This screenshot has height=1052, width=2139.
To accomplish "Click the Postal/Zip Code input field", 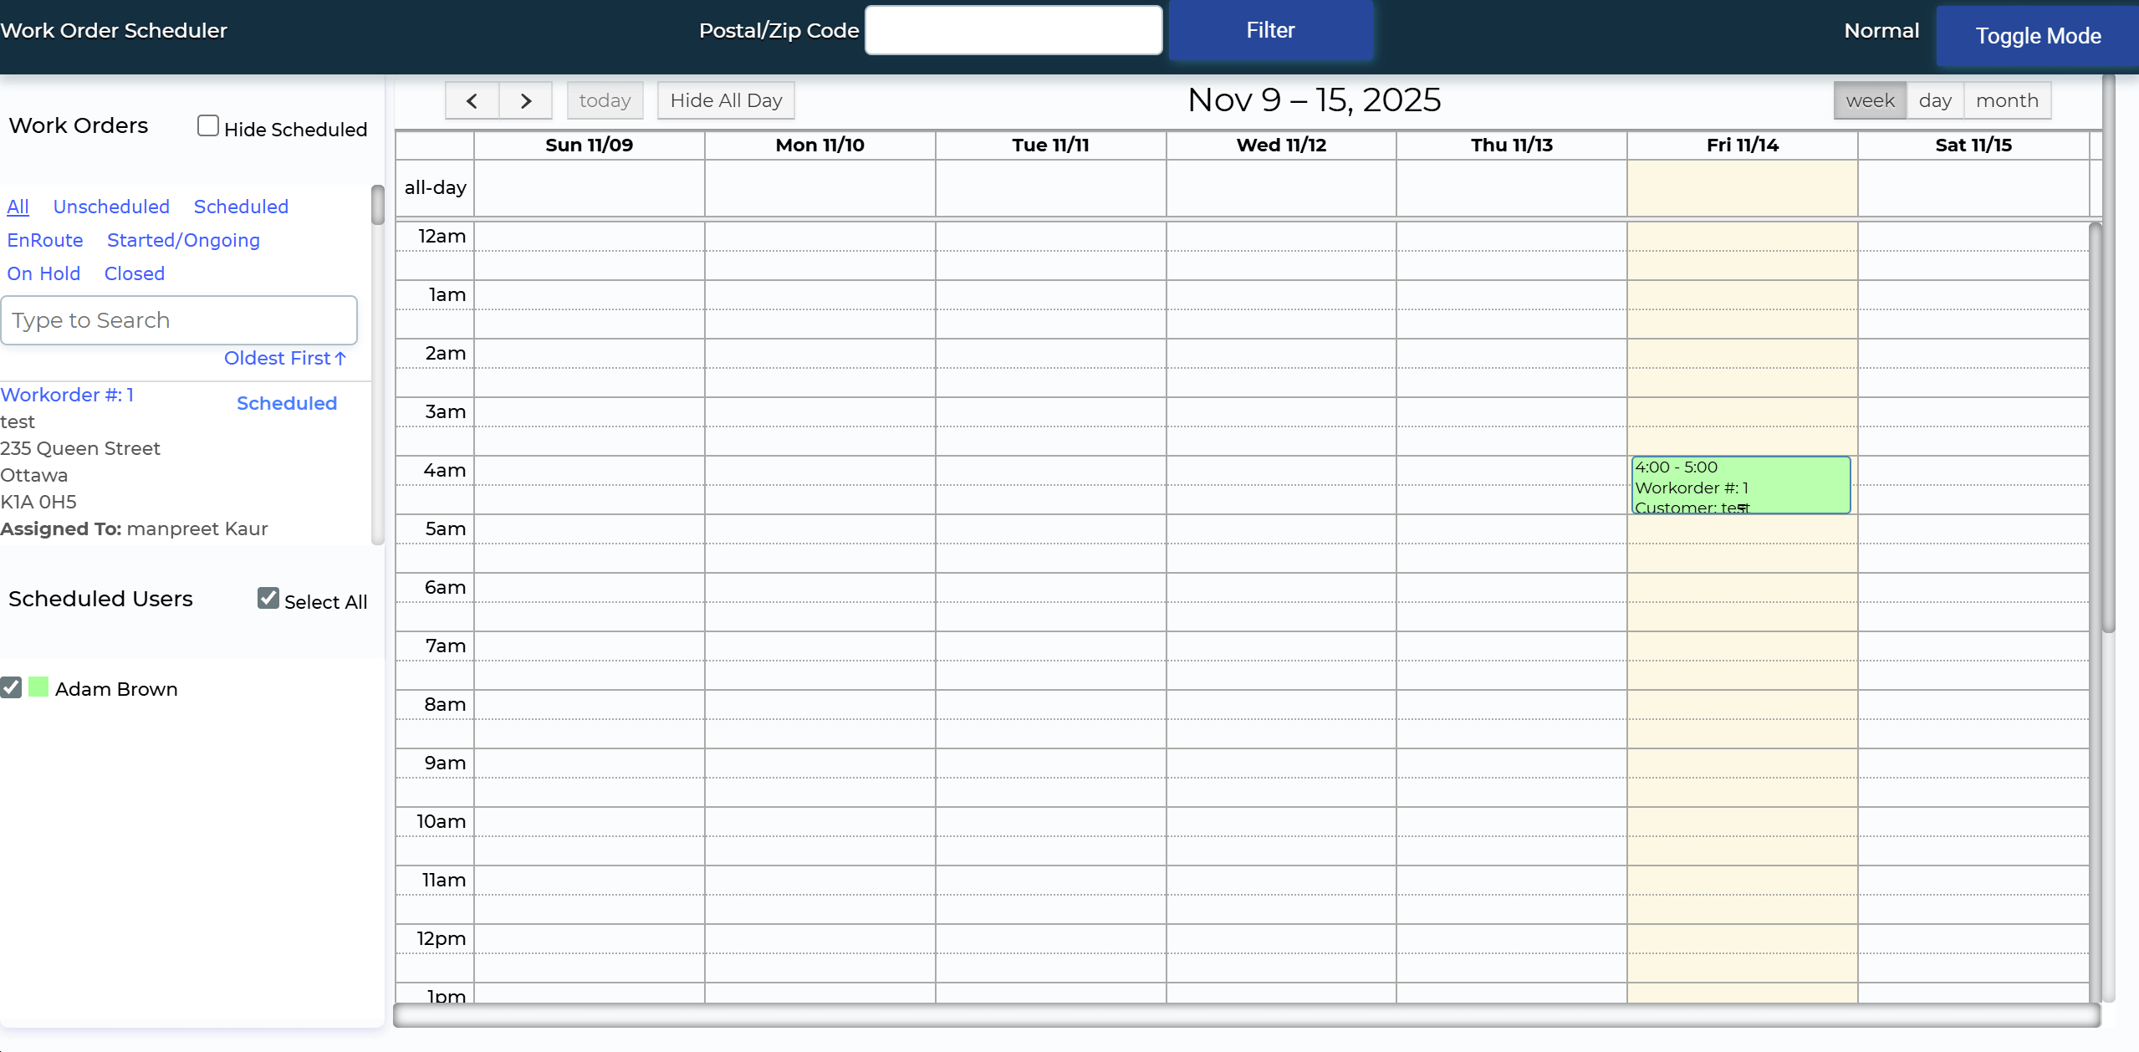I will 1013,31.
